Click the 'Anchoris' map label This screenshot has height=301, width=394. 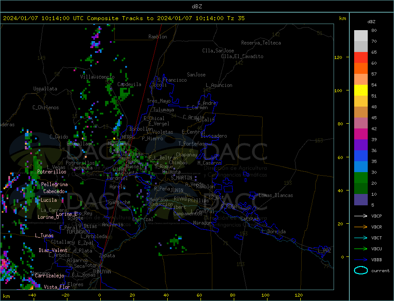tap(113, 225)
